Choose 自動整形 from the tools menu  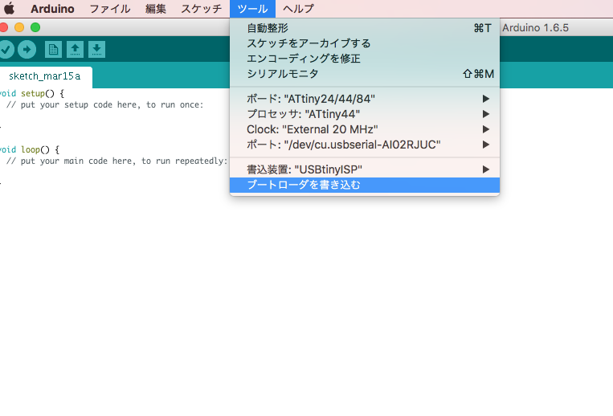coord(365,28)
